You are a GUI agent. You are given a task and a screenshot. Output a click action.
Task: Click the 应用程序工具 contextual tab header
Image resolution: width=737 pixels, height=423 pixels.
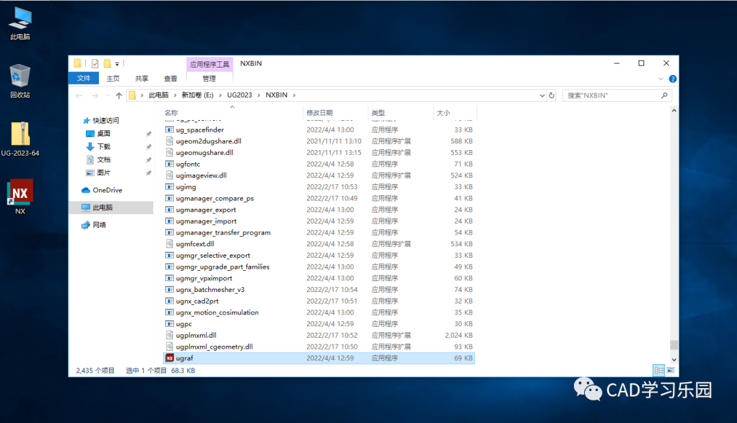pos(209,64)
